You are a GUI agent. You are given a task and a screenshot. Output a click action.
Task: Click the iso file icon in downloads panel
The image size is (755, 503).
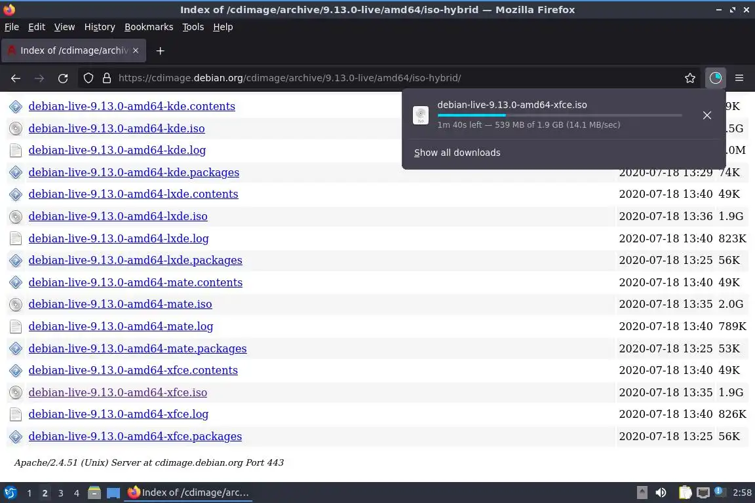pyautogui.click(x=421, y=115)
